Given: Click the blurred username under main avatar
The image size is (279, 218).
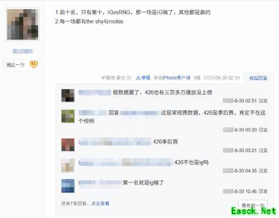Looking at the screenshot, I should [23, 51].
